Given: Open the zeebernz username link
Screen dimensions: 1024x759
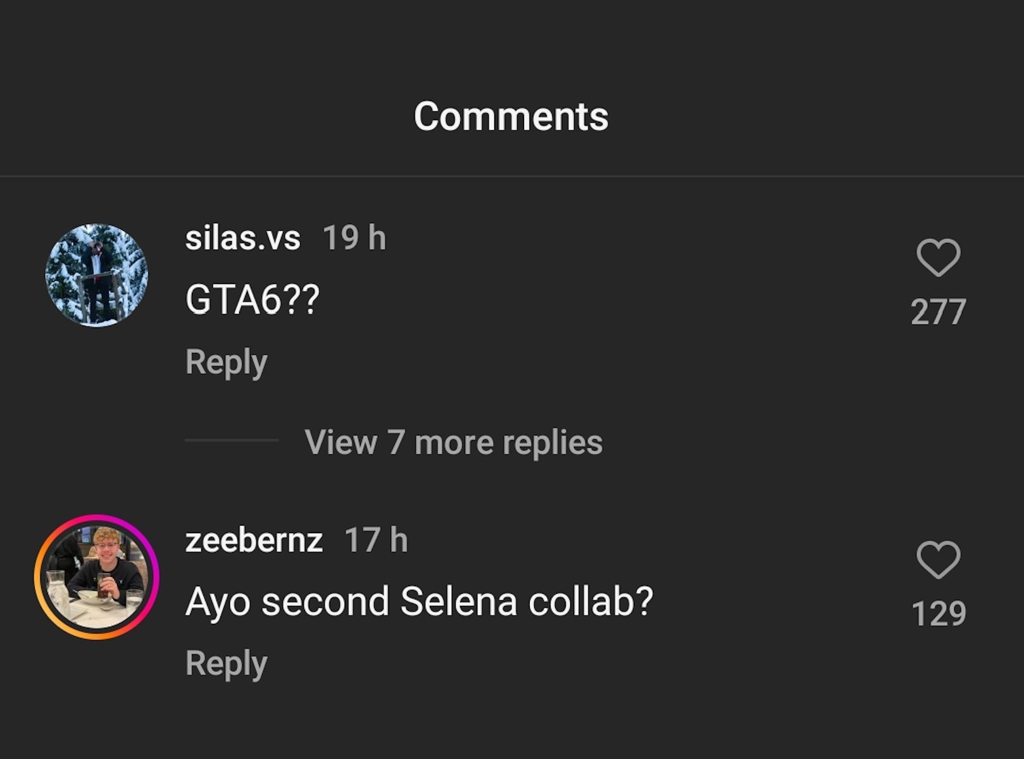Looking at the screenshot, I should point(254,540).
